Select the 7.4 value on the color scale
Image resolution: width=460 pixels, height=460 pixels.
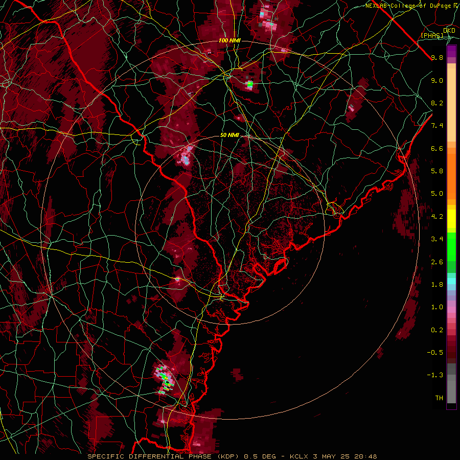[x=437, y=126]
